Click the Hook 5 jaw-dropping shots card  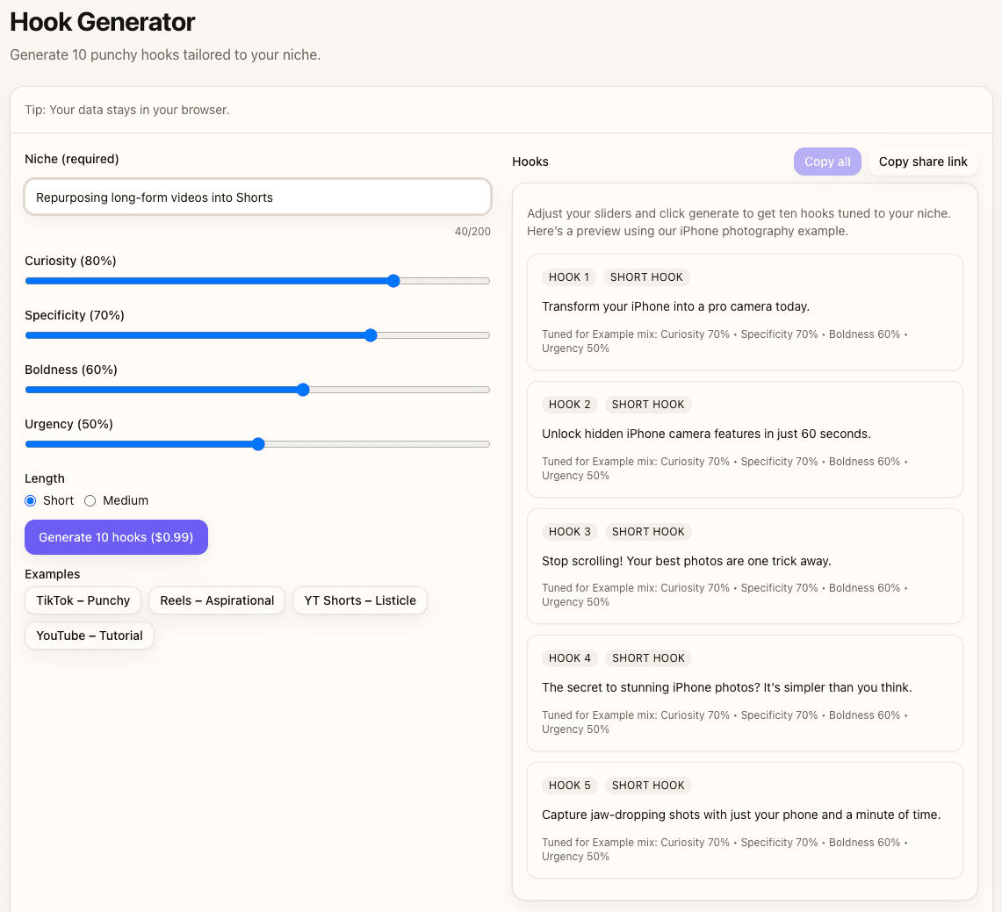click(x=740, y=815)
